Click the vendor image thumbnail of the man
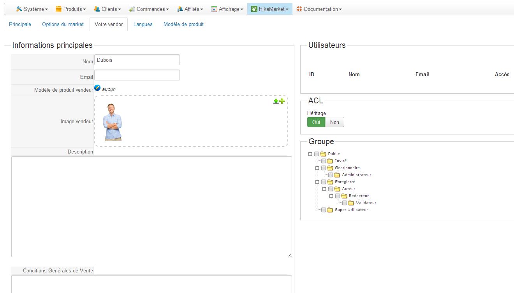This screenshot has height=293, width=514. pos(112,122)
